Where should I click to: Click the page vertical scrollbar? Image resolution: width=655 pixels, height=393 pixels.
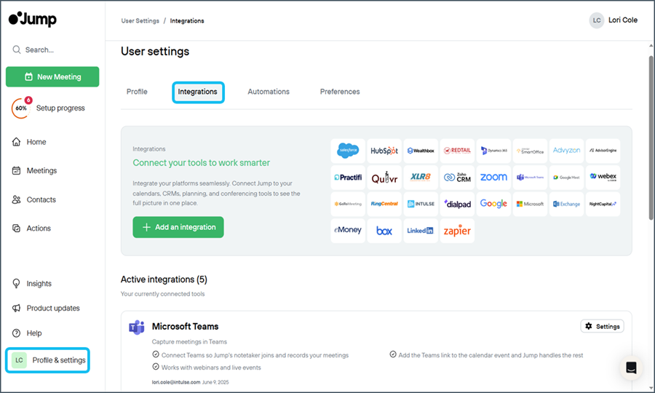[x=651, y=138]
